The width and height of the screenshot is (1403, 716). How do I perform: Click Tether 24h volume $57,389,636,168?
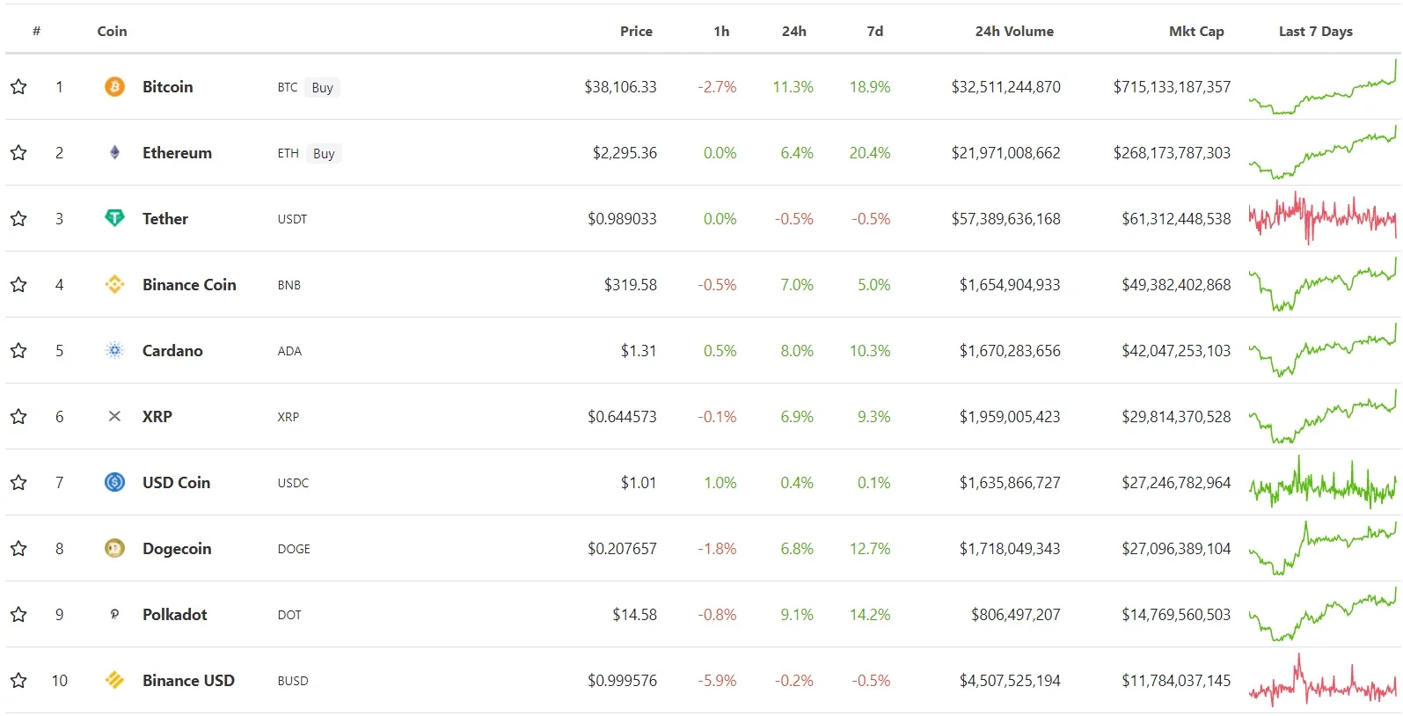tap(1005, 218)
